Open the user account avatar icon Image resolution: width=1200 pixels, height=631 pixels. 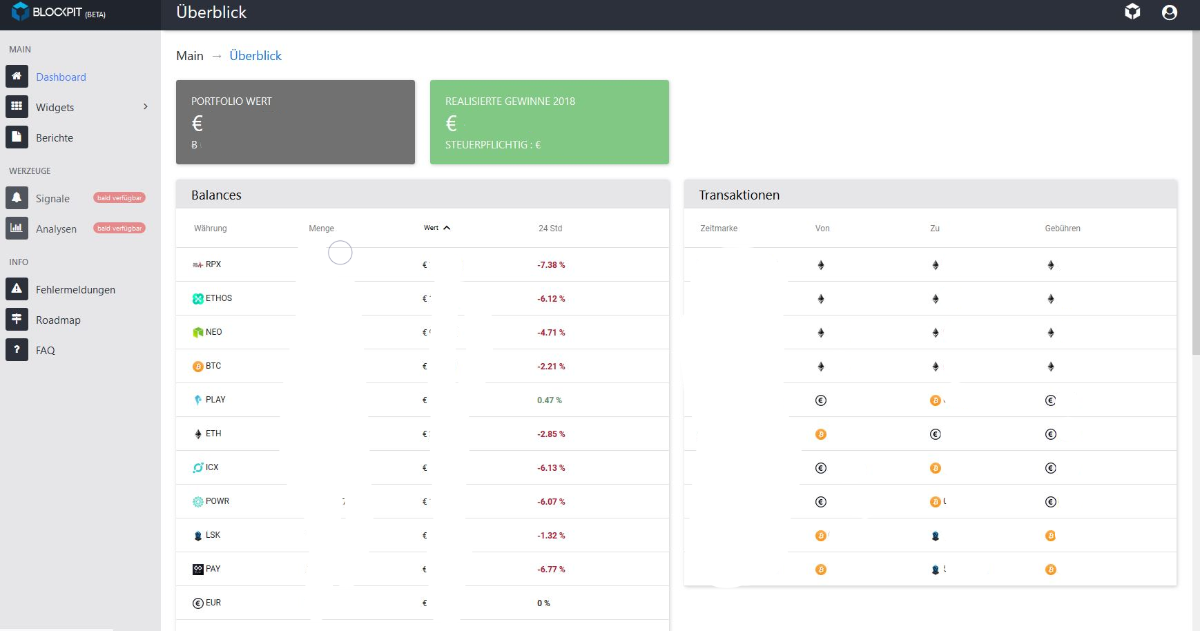pos(1170,12)
